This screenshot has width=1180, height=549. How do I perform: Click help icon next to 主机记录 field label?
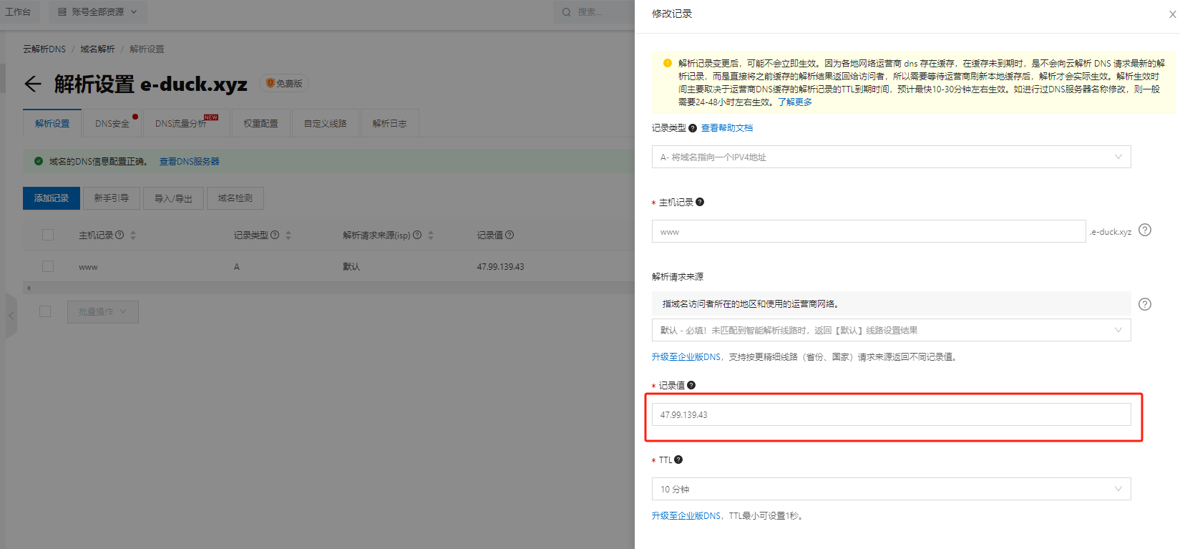(700, 202)
